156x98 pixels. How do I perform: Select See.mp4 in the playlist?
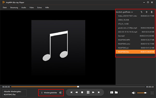coord(135,36)
